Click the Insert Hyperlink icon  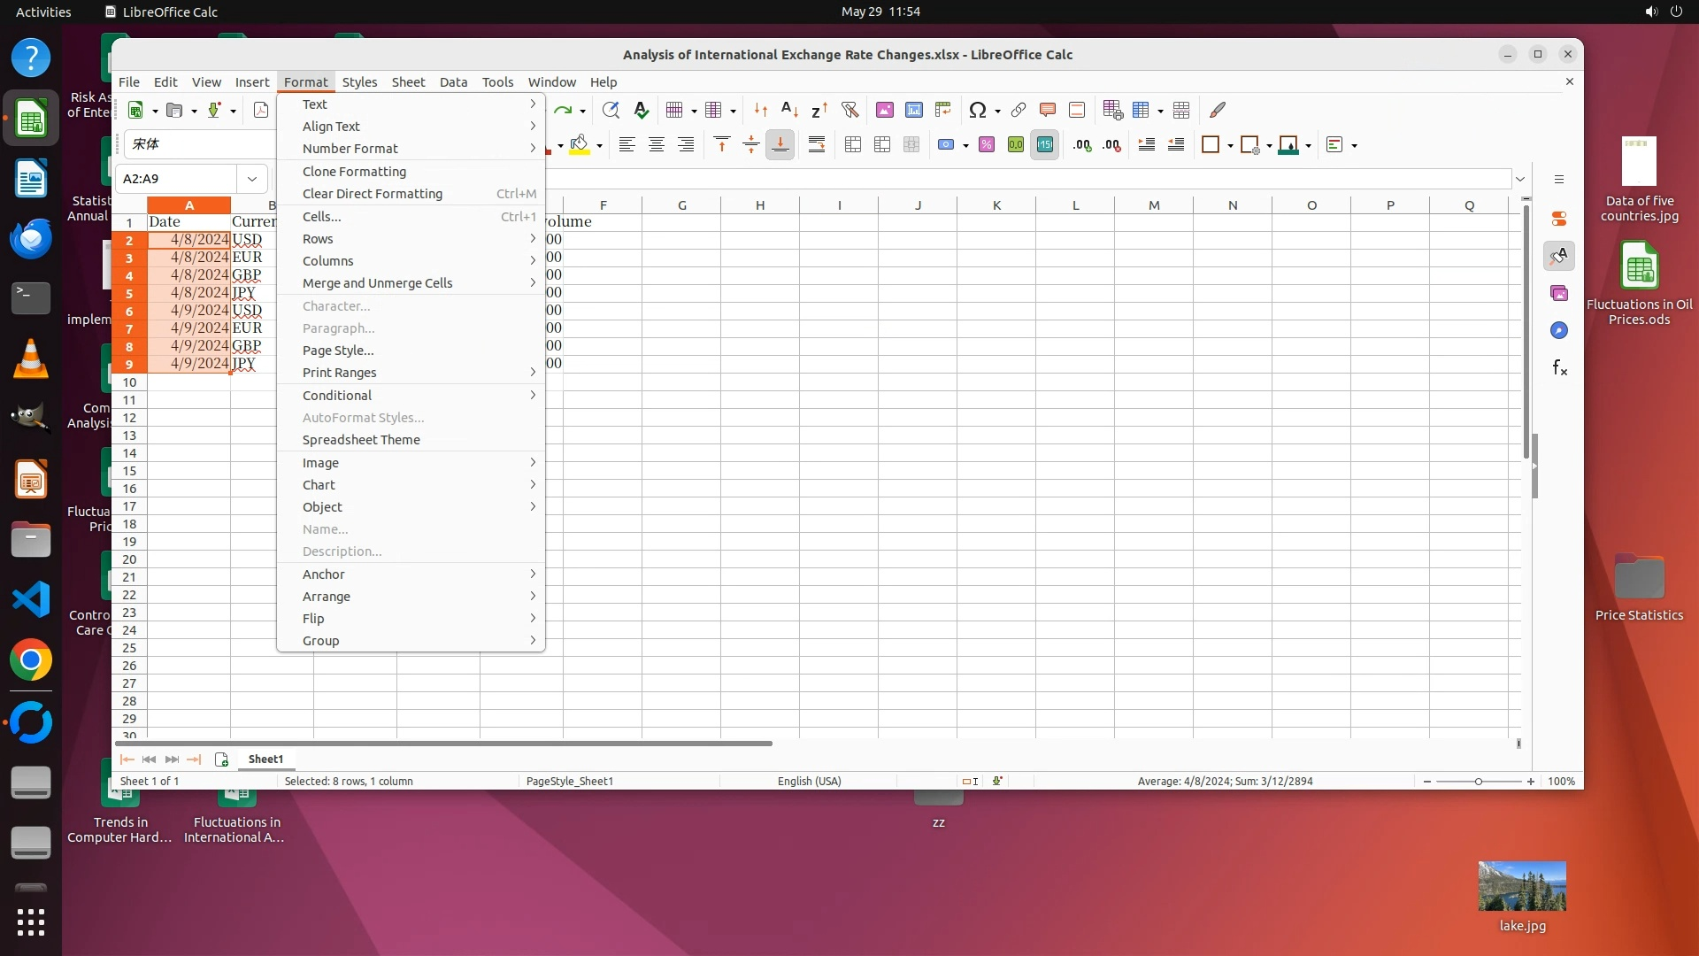(x=1019, y=110)
